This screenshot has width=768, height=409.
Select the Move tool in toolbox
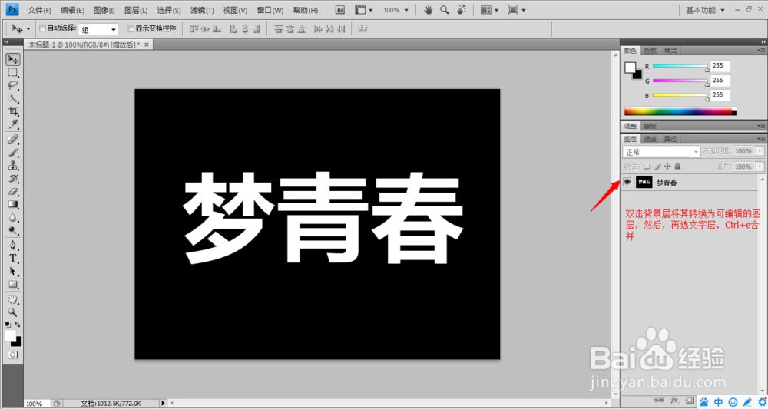[x=13, y=60]
